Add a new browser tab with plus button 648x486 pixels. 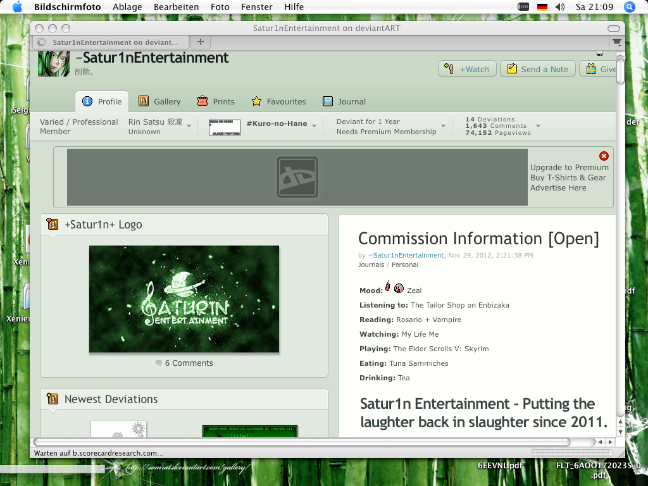(x=201, y=42)
